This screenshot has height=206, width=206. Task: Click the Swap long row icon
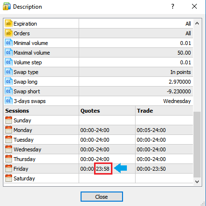[x=9, y=82]
